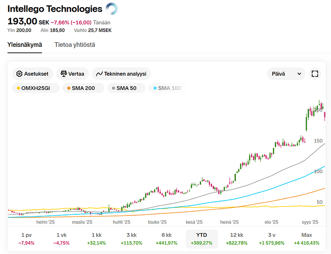The image size is (331, 254).
Task: Select the 6 kk time range
Action: click(167, 239)
